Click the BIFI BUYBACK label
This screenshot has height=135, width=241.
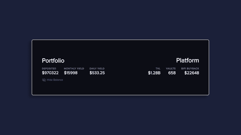[x=190, y=68]
